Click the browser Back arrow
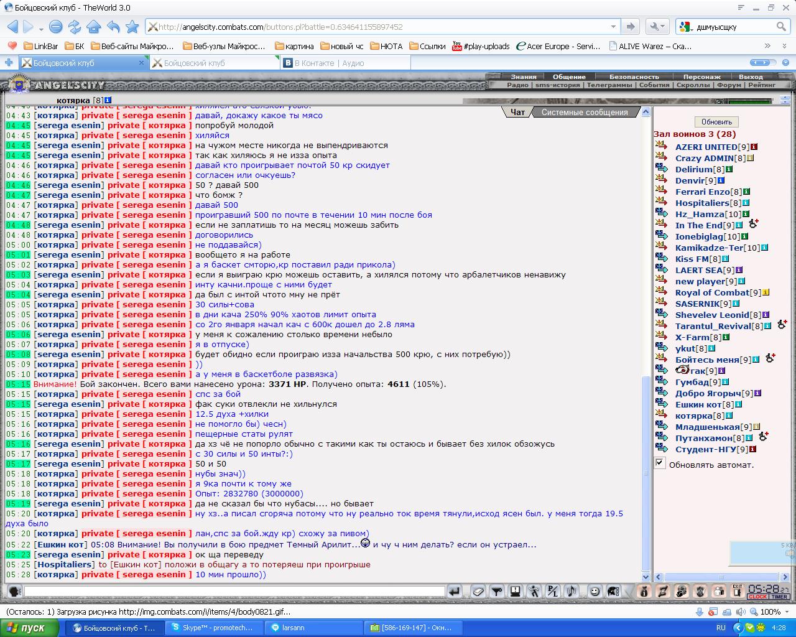 12,27
